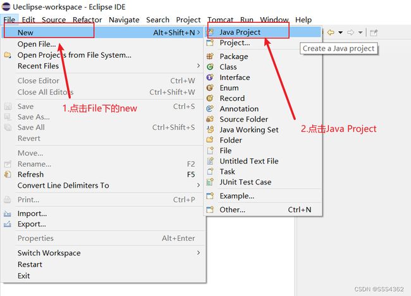Click the Java Working Set icon
411x296 pixels.
coord(210,129)
